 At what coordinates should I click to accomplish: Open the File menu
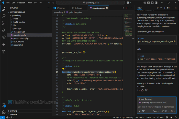pos(8,3)
